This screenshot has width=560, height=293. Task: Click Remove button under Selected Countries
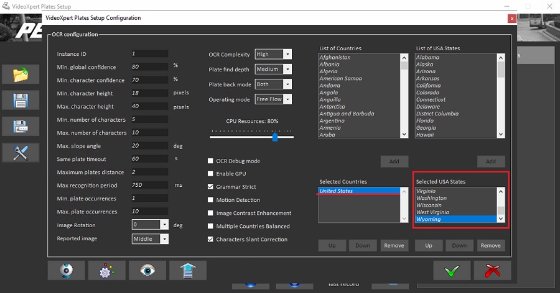click(394, 246)
